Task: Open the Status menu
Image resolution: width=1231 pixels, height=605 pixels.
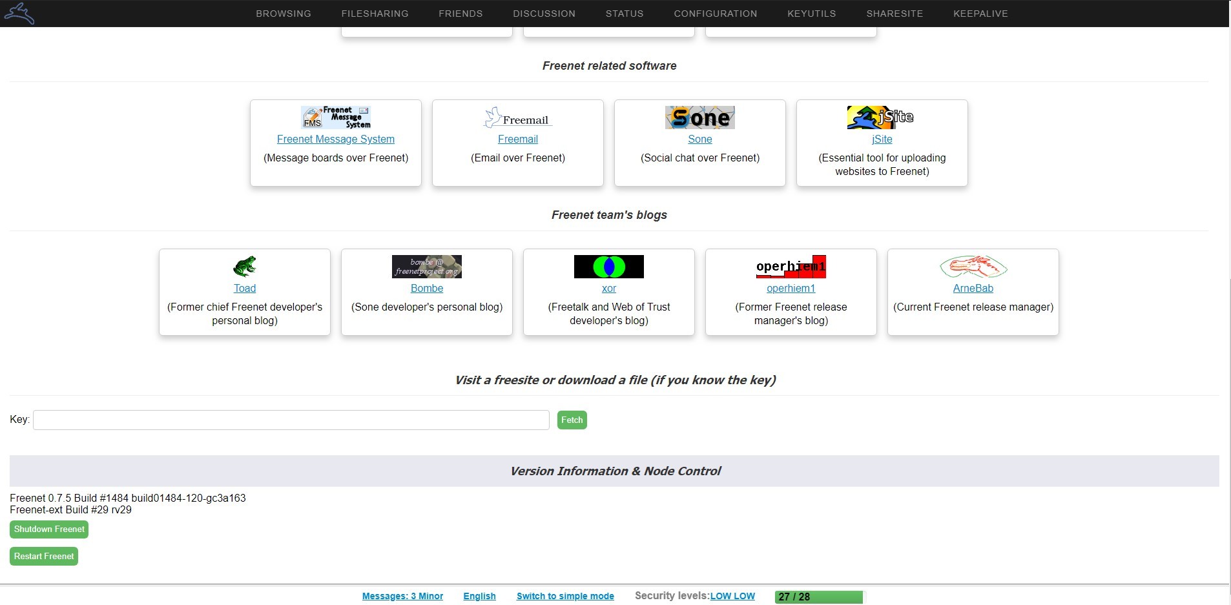Action: [x=625, y=14]
